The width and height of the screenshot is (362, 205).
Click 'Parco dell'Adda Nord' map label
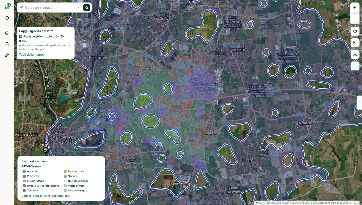pyautogui.click(x=48, y=97)
